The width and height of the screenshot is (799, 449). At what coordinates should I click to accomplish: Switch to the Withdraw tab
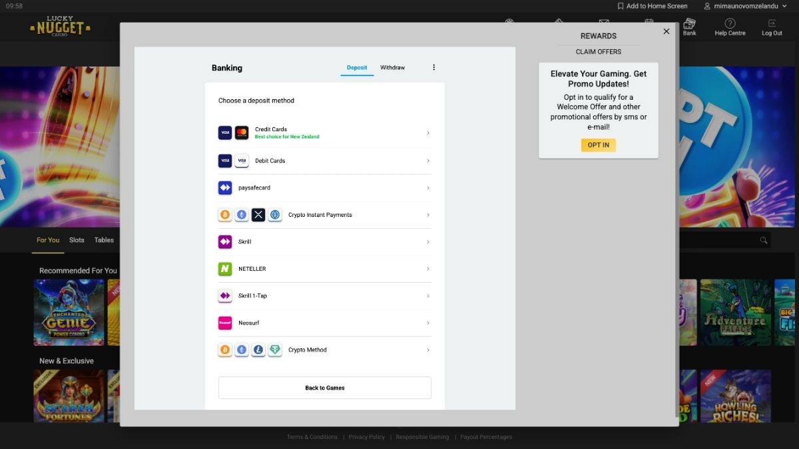[x=393, y=68]
